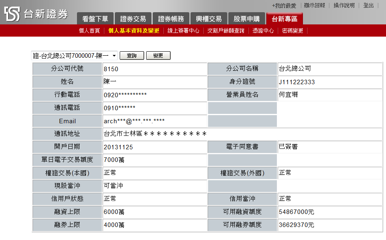Select the 台新專區 tab
The height and width of the screenshot is (240, 386).
[x=284, y=19]
